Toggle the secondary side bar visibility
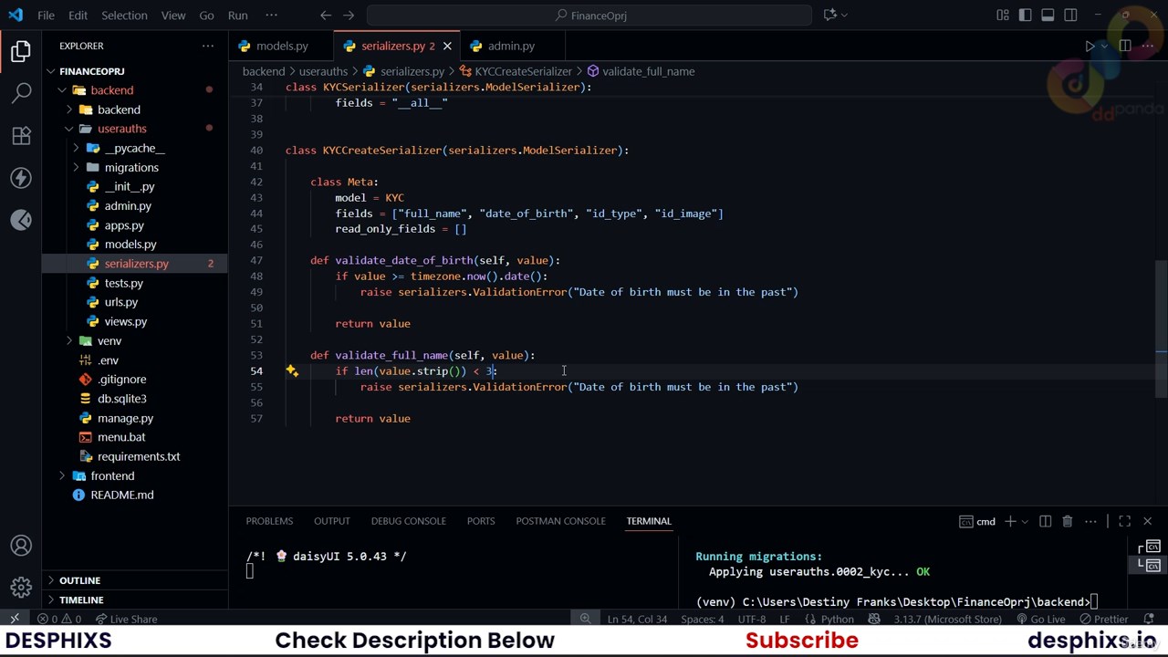The image size is (1168, 657). pyautogui.click(x=1071, y=15)
